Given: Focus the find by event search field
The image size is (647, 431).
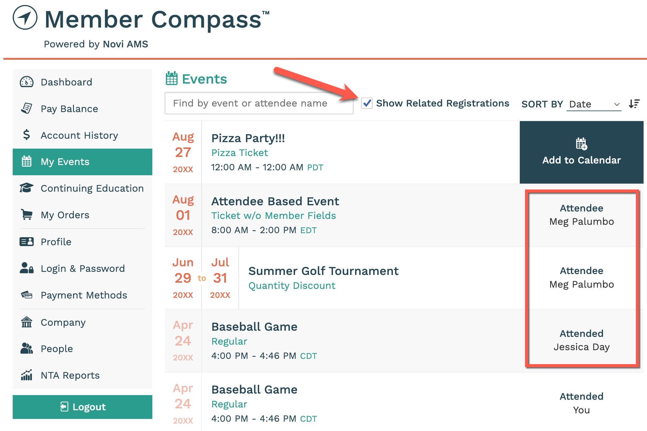Looking at the screenshot, I should [x=259, y=103].
